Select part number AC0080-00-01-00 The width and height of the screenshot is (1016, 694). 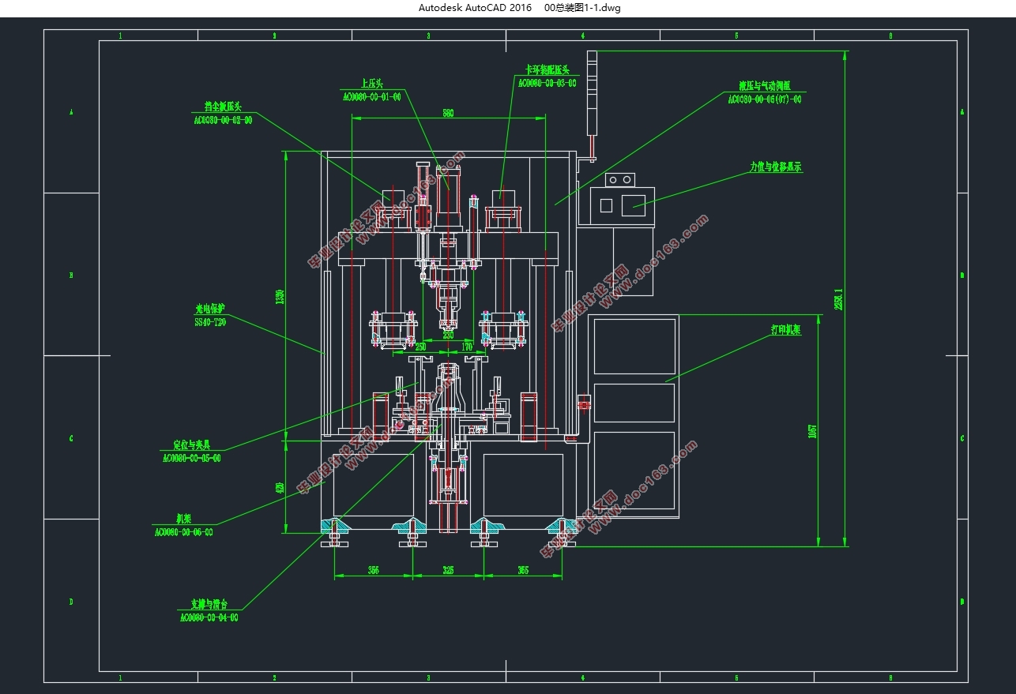[371, 96]
